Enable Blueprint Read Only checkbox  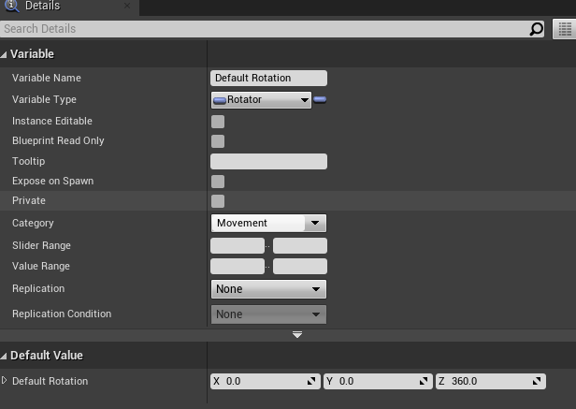pyautogui.click(x=218, y=141)
